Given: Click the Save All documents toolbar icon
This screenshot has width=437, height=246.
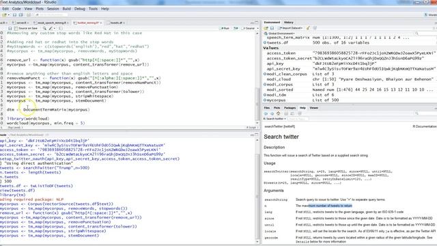Looking at the screenshot, I should pos(21,15).
